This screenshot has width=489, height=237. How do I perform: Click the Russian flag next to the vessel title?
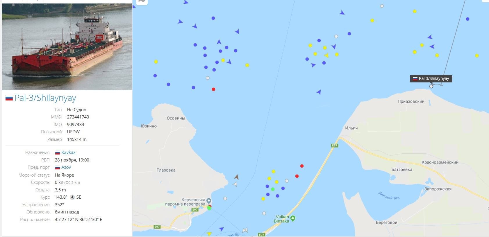9,98
